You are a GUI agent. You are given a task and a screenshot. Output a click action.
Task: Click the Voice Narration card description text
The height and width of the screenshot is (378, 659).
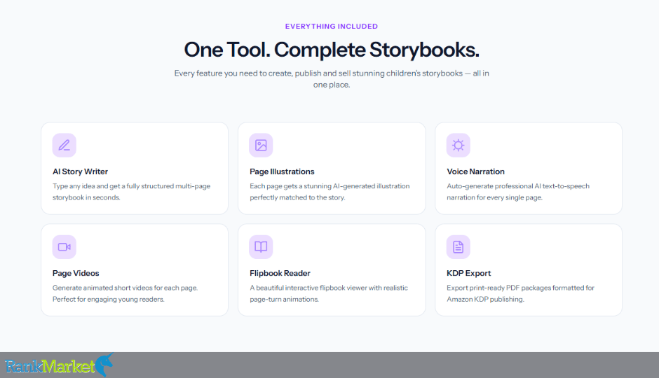tap(518, 192)
